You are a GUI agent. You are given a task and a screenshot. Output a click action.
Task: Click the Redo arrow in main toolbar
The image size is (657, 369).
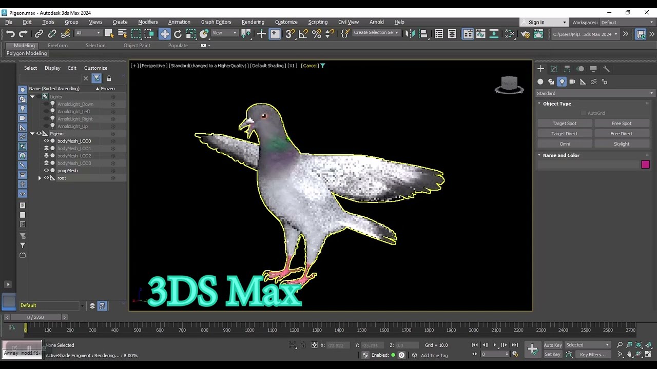tap(23, 34)
